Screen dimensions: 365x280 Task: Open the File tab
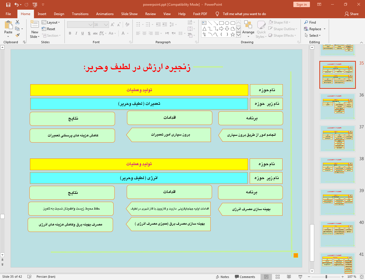coord(8,14)
